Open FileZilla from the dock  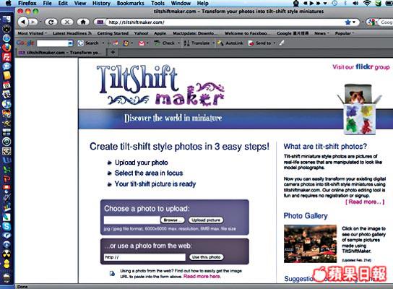[x=7, y=57]
